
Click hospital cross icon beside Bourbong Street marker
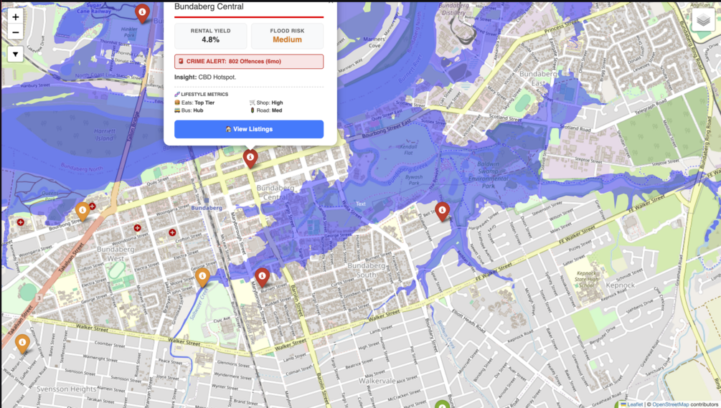(93, 207)
